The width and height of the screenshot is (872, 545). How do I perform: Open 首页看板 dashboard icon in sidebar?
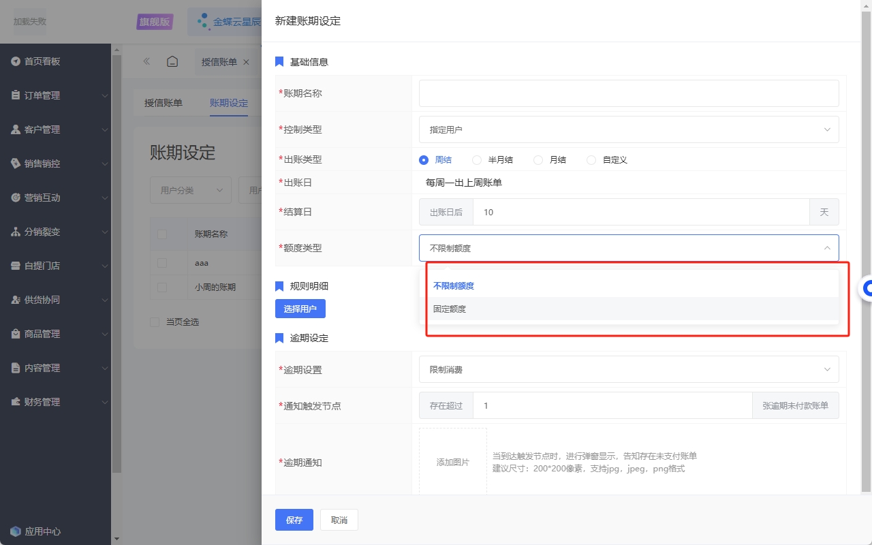[16, 61]
